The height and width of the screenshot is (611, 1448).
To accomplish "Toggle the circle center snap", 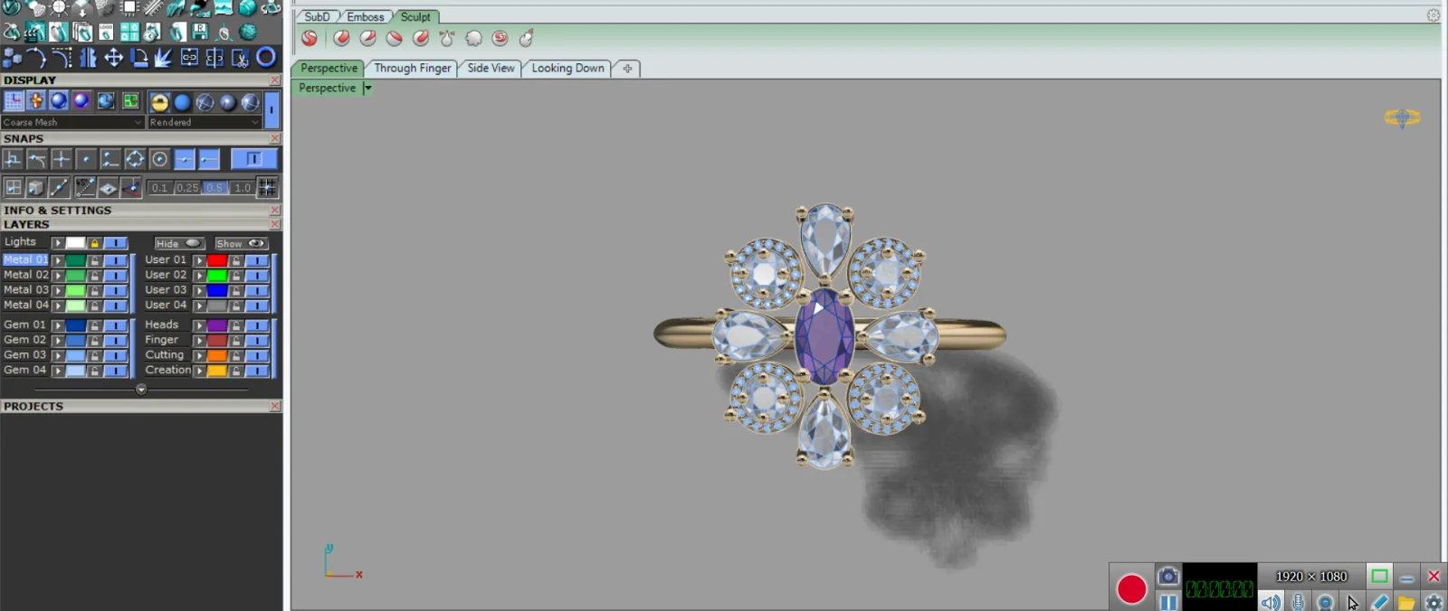I will coord(159,159).
